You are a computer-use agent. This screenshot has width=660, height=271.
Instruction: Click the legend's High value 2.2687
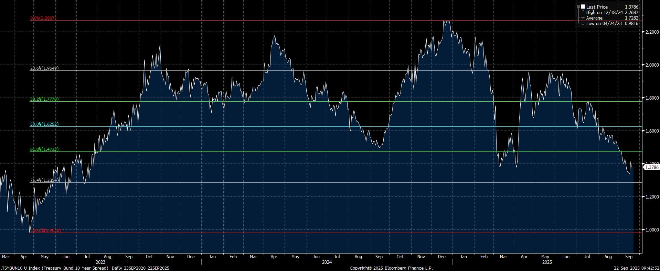click(631, 12)
